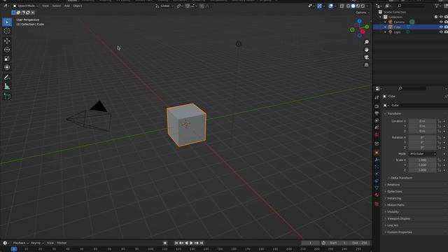The height and width of the screenshot is (252, 448).
Task: Toggle X-ray display in viewport header
Action: click(342, 6)
